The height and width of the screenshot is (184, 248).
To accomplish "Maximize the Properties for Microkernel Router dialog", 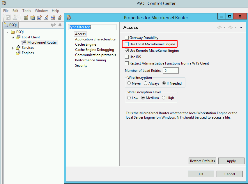I will click(229, 17).
